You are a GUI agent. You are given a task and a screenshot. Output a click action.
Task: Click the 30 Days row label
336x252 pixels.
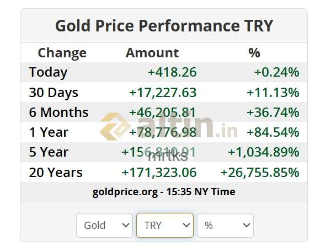point(54,93)
